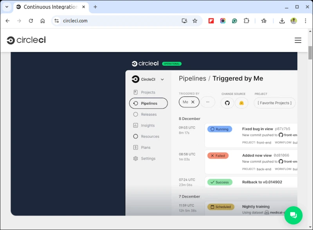
Task: Click the Scheduled status badge
Action: tap(221, 207)
